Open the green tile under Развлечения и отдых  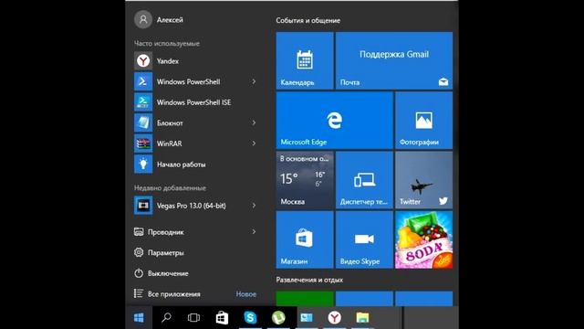click(305, 299)
